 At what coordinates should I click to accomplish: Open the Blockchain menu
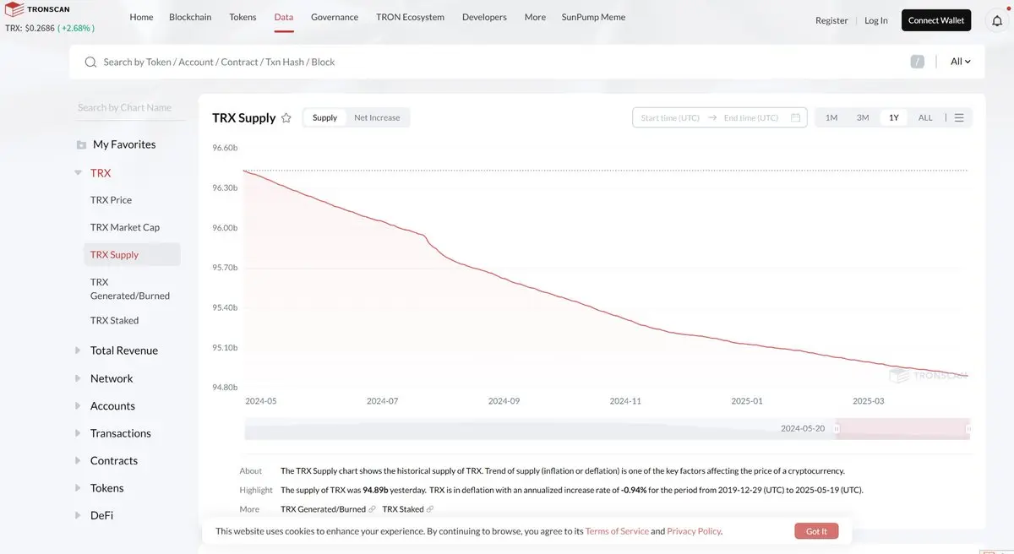190,17
